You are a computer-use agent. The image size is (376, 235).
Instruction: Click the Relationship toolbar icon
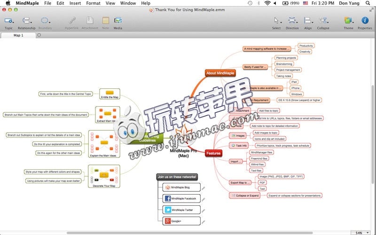point(26,21)
